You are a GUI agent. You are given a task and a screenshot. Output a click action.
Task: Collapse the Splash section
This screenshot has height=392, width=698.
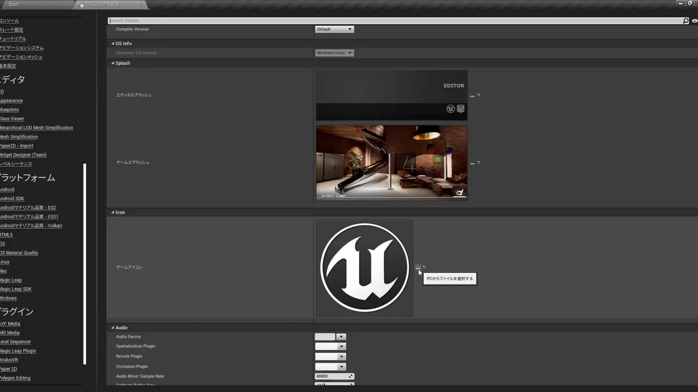[113, 63]
